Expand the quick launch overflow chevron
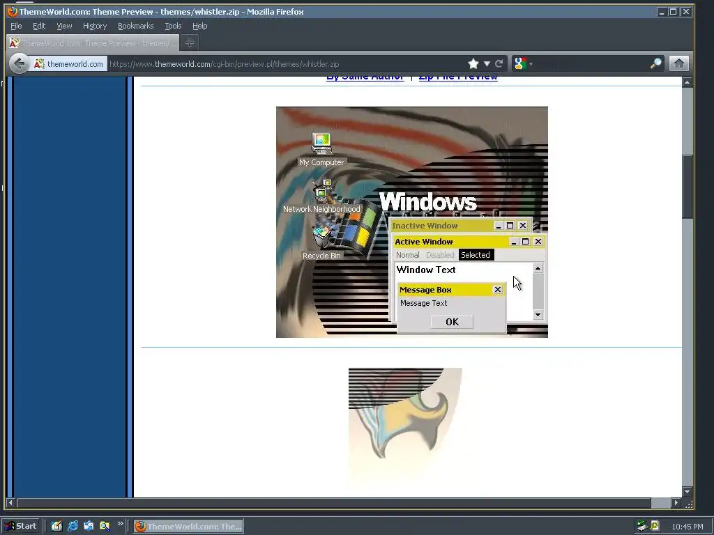714x535 pixels. click(120, 524)
